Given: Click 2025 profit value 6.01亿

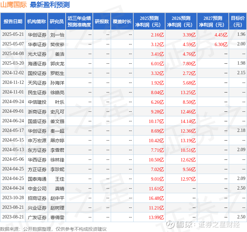Looking at the screenshot, I should pyautogui.click(x=157, y=64).
